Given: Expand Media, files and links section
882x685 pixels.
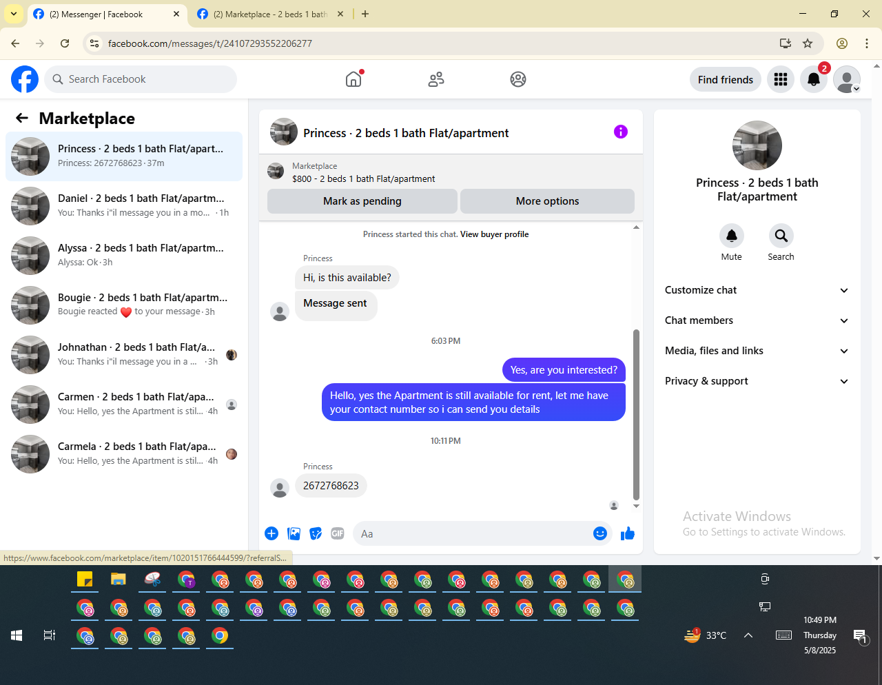Looking at the screenshot, I should 757,351.
